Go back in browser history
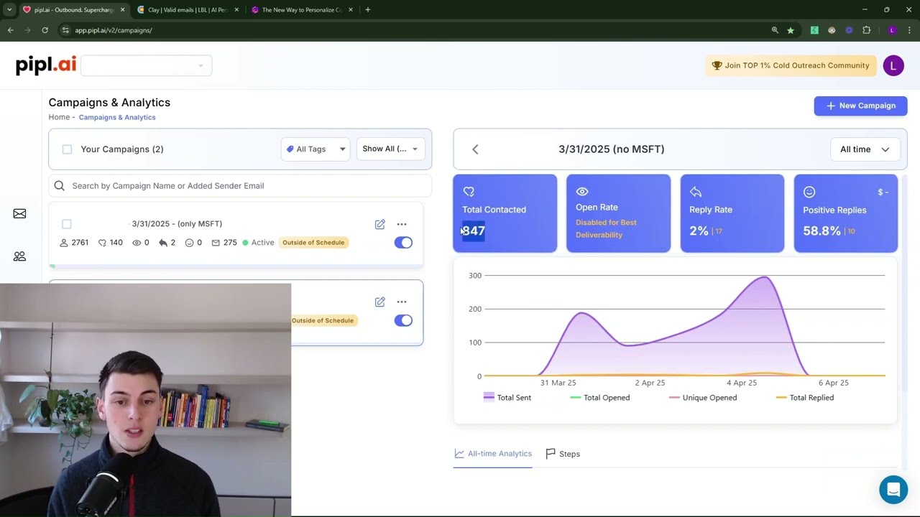This screenshot has width=920, height=517. [x=10, y=30]
